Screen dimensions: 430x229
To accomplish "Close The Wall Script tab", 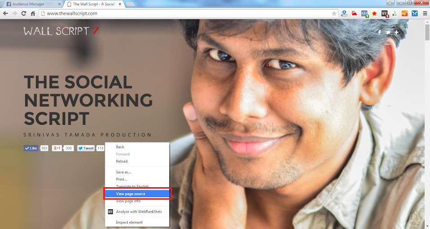I will pyautogui.click(x=120, y=4).
